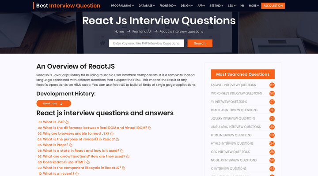Click hand icon after component lifecycle question

click(124, 168)
